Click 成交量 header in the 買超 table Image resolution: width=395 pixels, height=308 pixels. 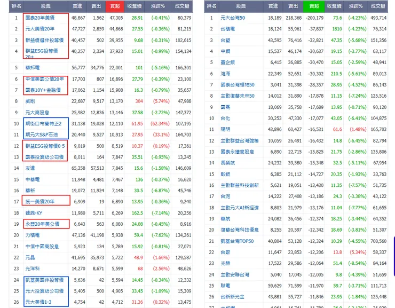click(x=182, y=6)
